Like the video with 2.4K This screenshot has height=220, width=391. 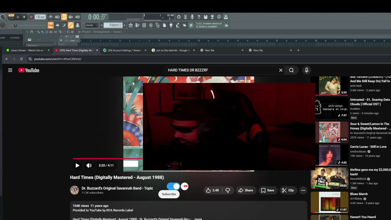212,190
